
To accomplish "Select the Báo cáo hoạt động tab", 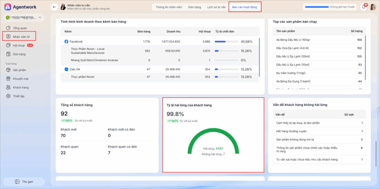I will [245, 7].
